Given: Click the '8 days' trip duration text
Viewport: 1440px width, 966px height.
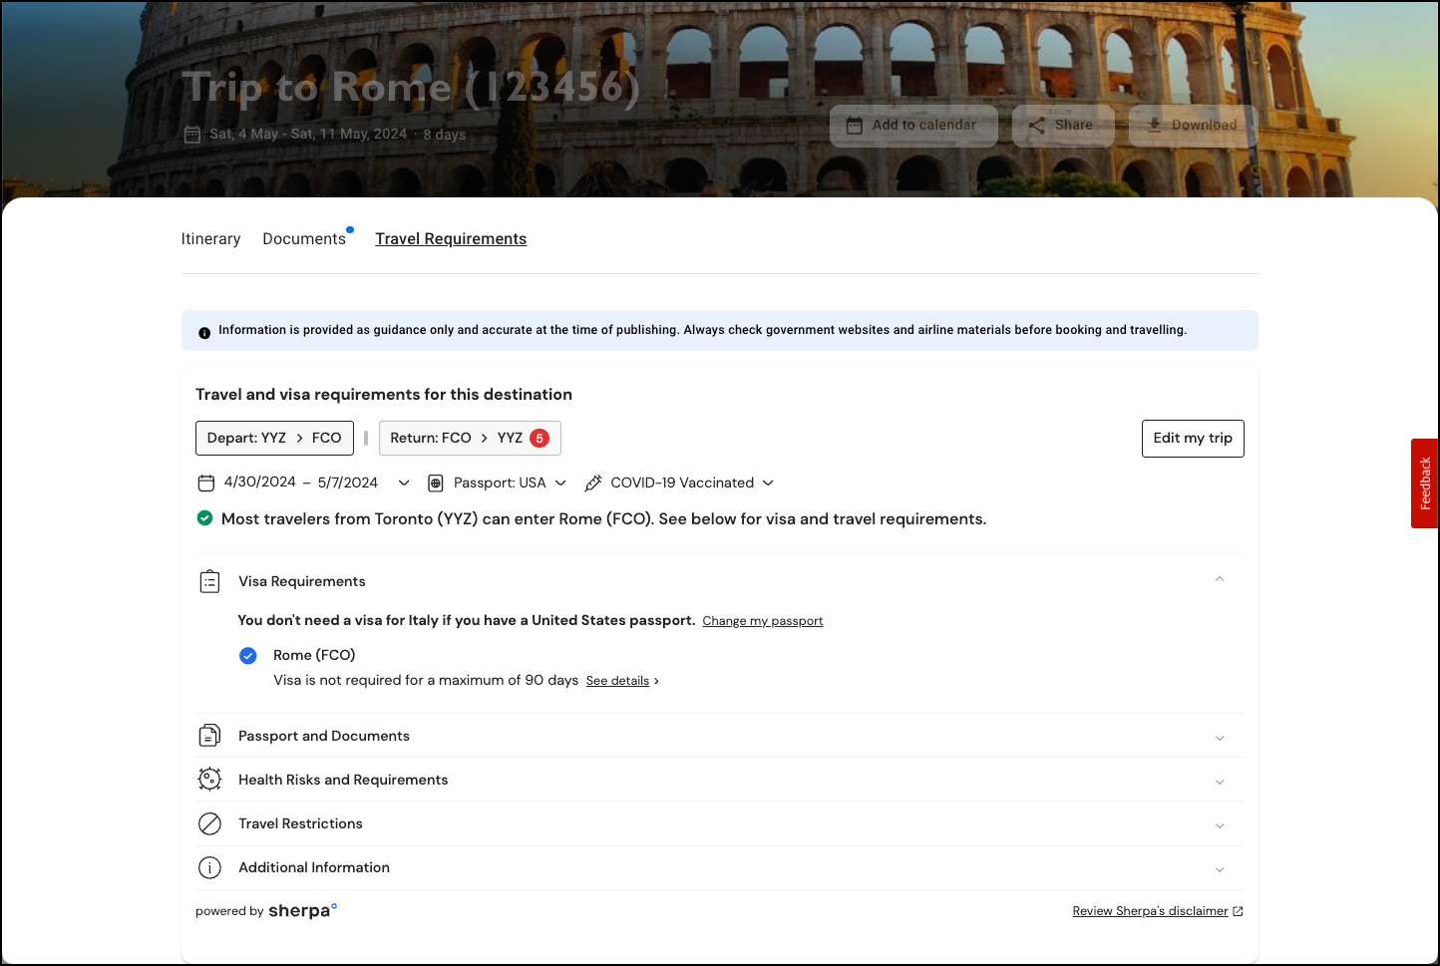Looking at the screenshot, I should point(445,135).
